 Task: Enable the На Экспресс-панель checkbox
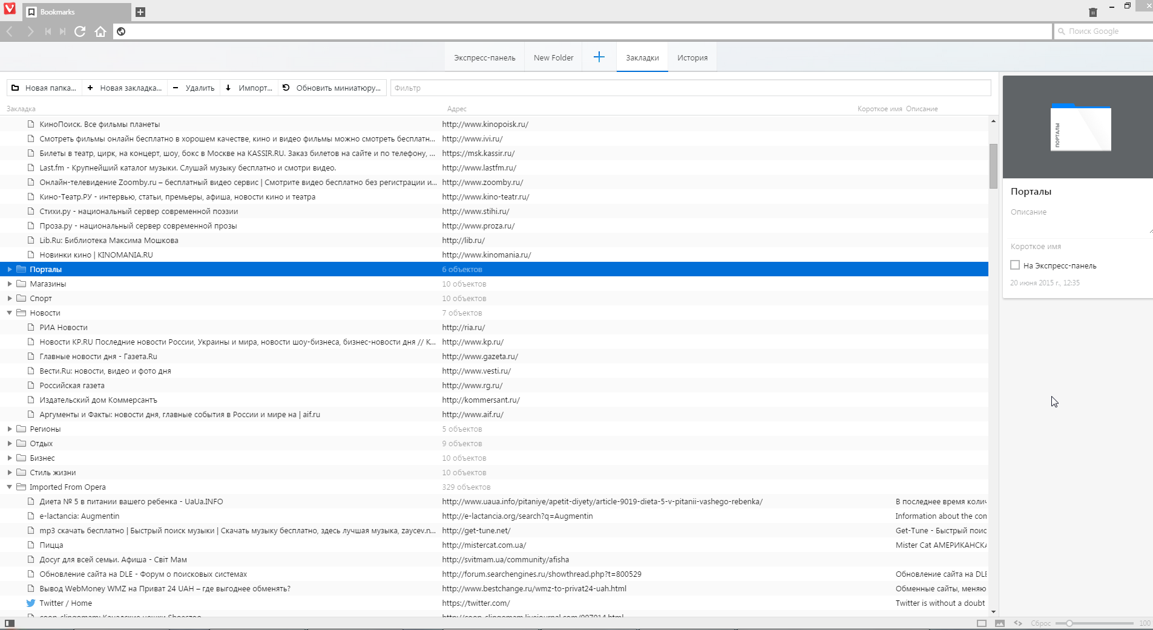click(1015, 265)
